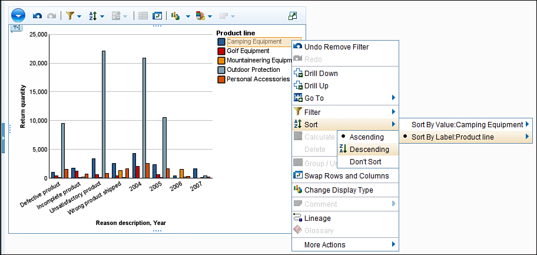Select the Camping Equipment legend label

pos(254,41)
